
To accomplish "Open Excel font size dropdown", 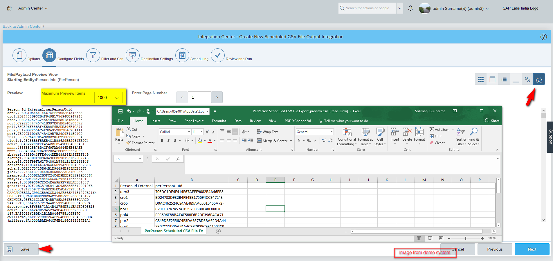I will click(x=201, y=132).
